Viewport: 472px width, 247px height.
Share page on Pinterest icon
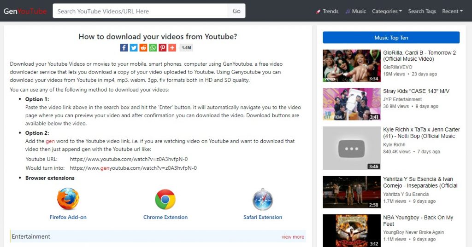coord(163,47)
